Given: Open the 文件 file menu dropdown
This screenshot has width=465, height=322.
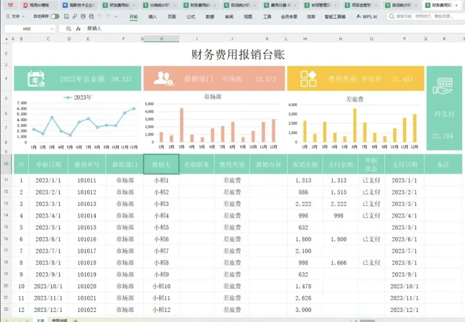Looking at the screenshot, I should tap(15, 17).
